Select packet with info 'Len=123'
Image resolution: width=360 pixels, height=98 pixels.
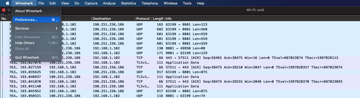180,24
